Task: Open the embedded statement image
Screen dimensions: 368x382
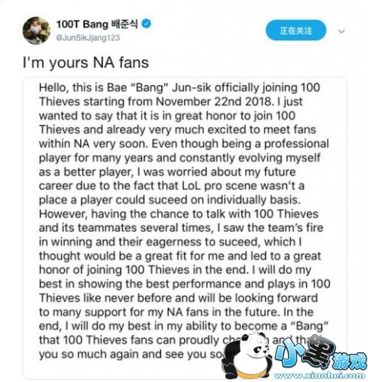Action: [185, 228]
